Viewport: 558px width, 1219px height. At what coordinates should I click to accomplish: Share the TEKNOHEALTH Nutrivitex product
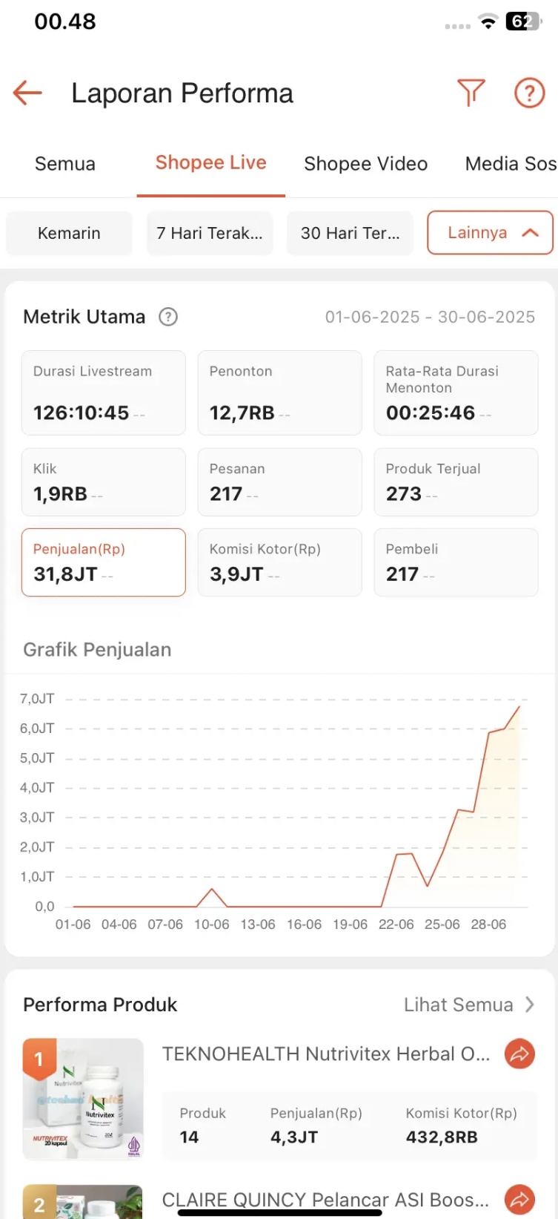519,1054
